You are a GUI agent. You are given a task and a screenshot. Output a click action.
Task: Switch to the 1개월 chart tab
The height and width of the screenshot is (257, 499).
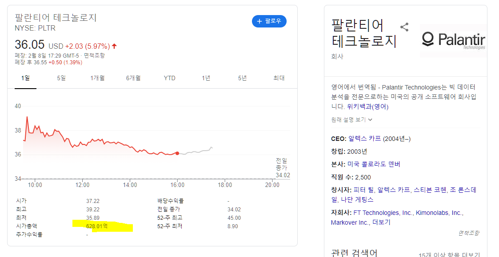tap(97, 78)
